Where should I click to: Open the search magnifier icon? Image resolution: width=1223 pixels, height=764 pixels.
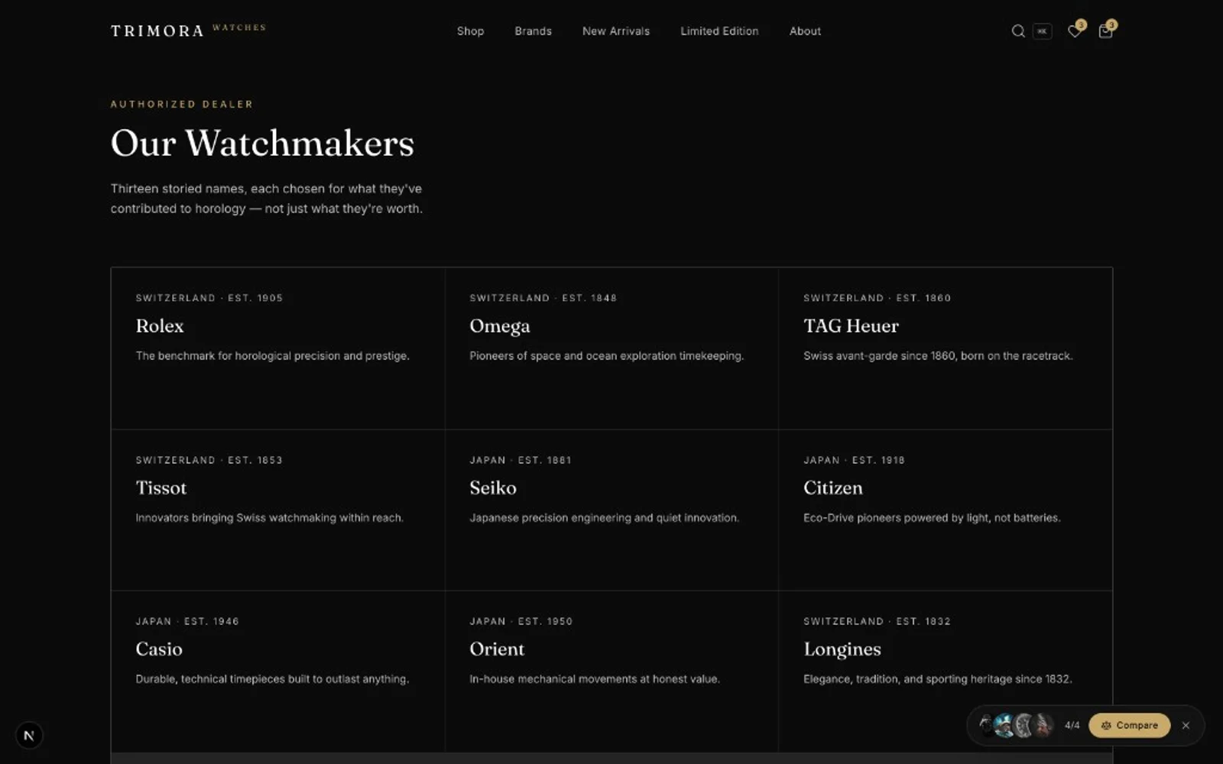1018,31
